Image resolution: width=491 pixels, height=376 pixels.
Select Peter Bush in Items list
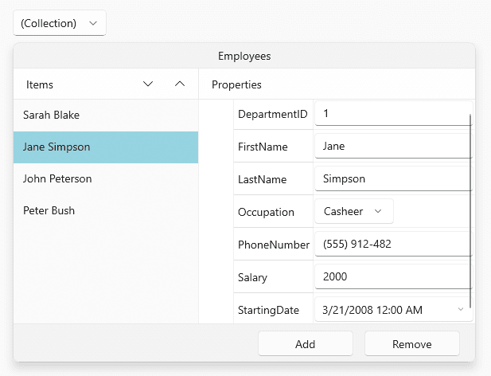[x=106, y=210]
